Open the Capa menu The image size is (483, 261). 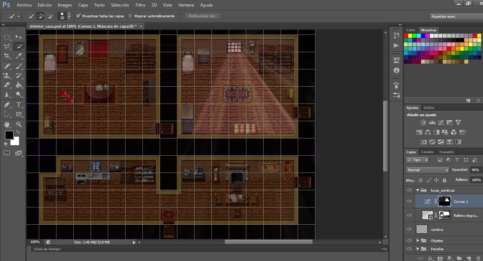click(83, 5)
